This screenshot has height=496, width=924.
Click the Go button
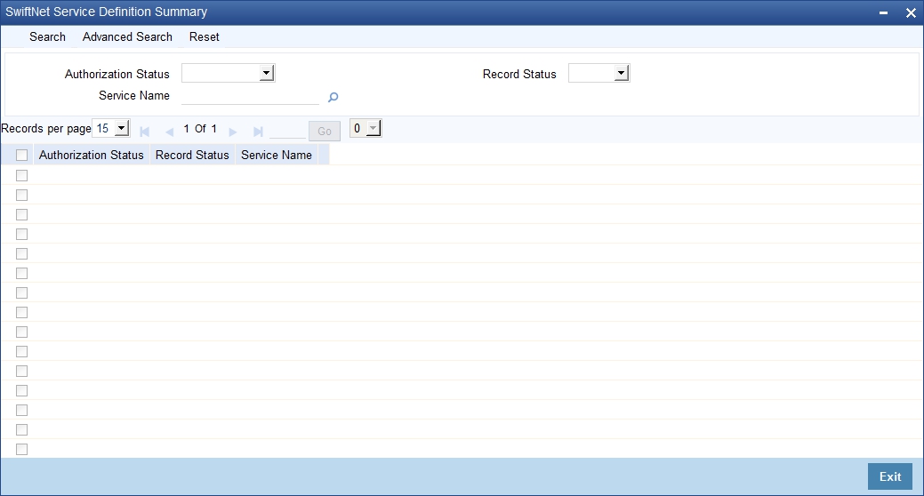325,131
